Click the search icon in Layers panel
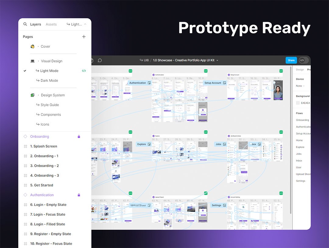 tap(25, 24)
